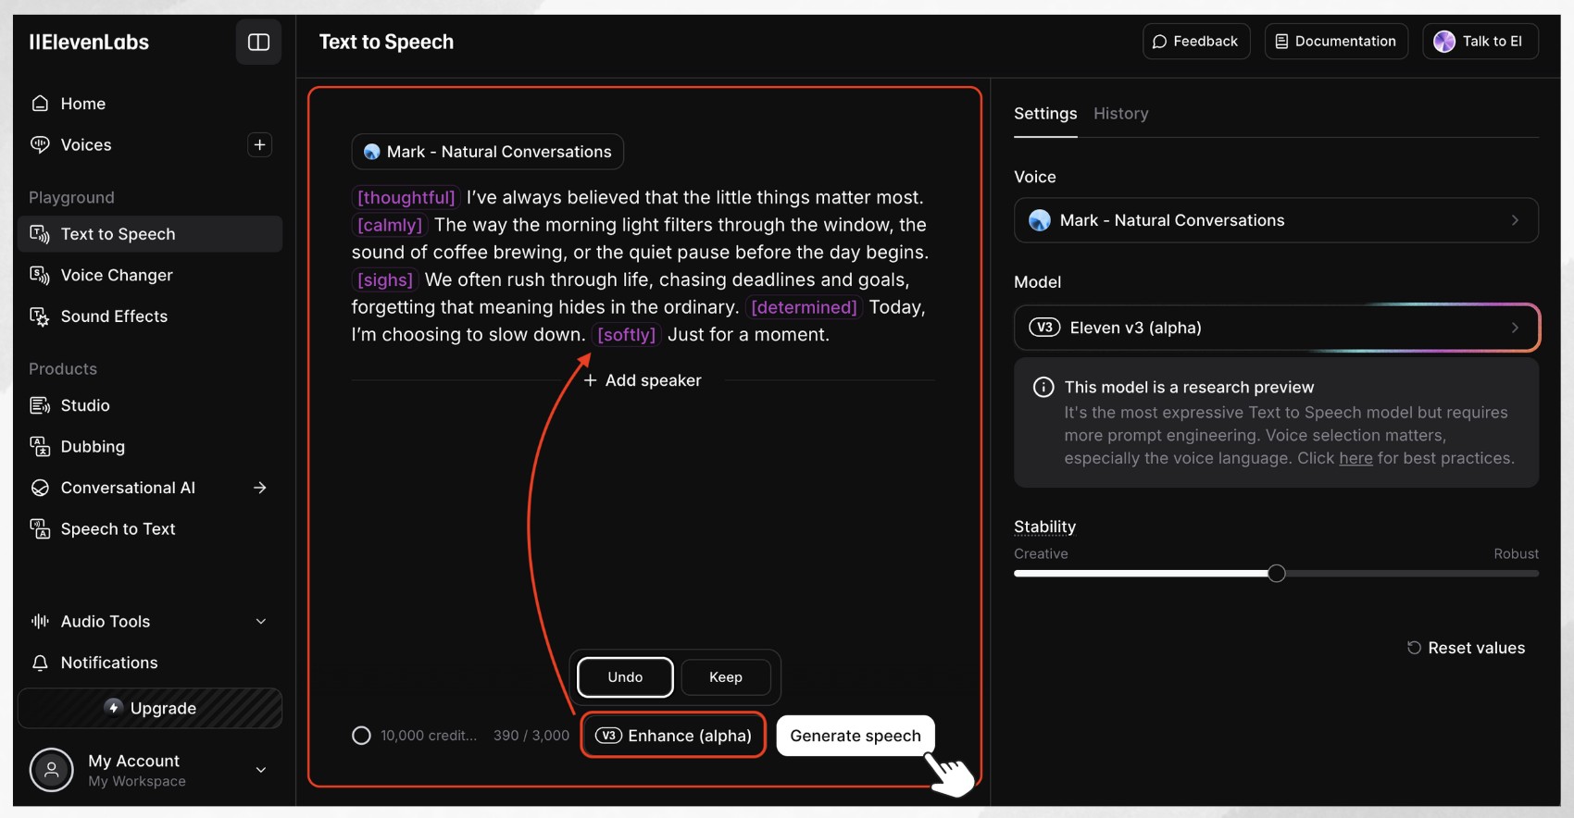
Task: Click Add speaker
Action: pyautogui.click(x=643, y=380)
